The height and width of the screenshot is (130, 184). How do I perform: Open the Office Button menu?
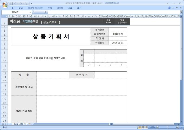click(x=5, y=5)
